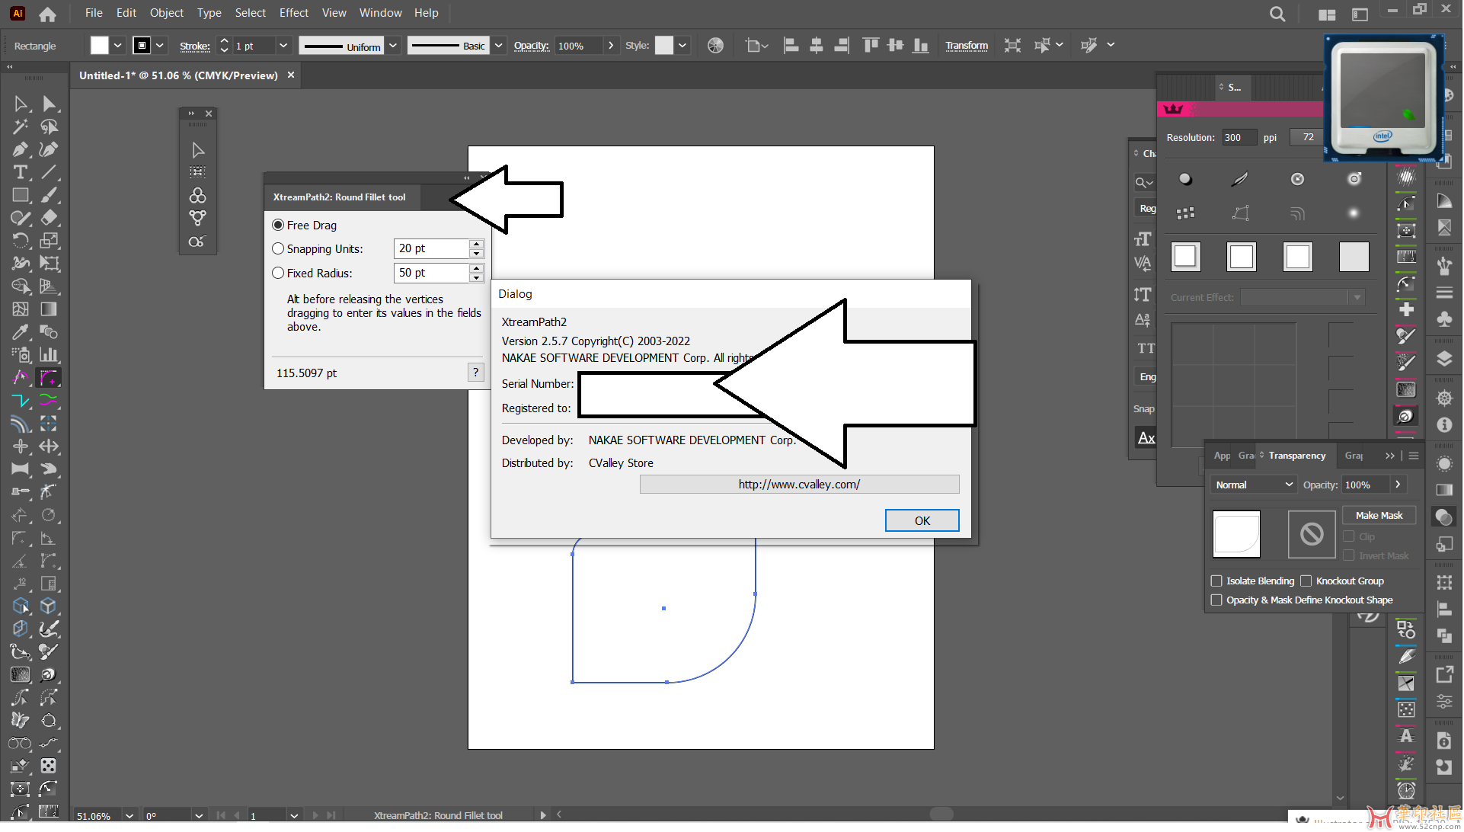The height and width of the screenshot is (832, 1464).
Task: Open the Fill color dropdown arrow
Action: click(x=118, y=46)
